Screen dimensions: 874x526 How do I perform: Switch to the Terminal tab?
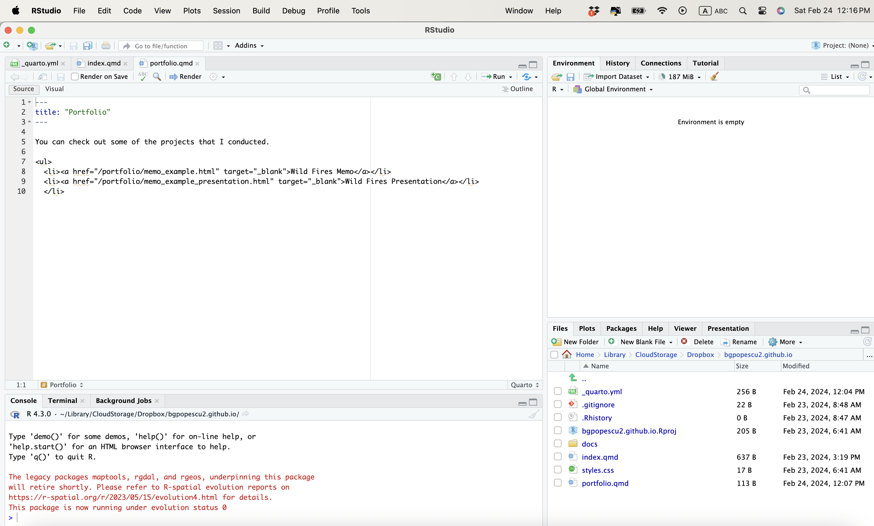(x=62, y=401)
